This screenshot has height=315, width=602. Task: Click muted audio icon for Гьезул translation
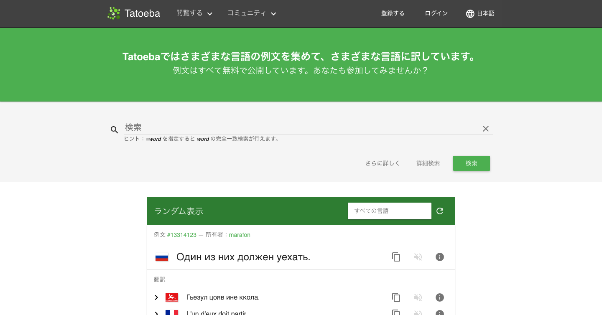click(418, 297)
